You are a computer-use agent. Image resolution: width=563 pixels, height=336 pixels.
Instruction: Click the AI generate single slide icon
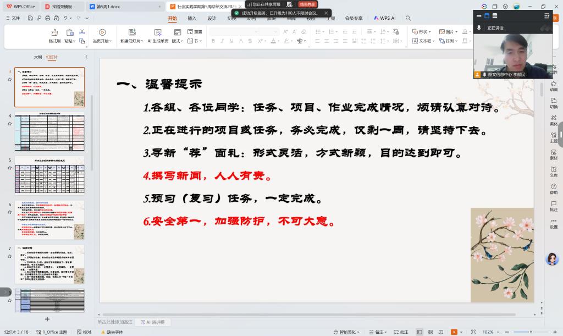(x=157, y=33)
